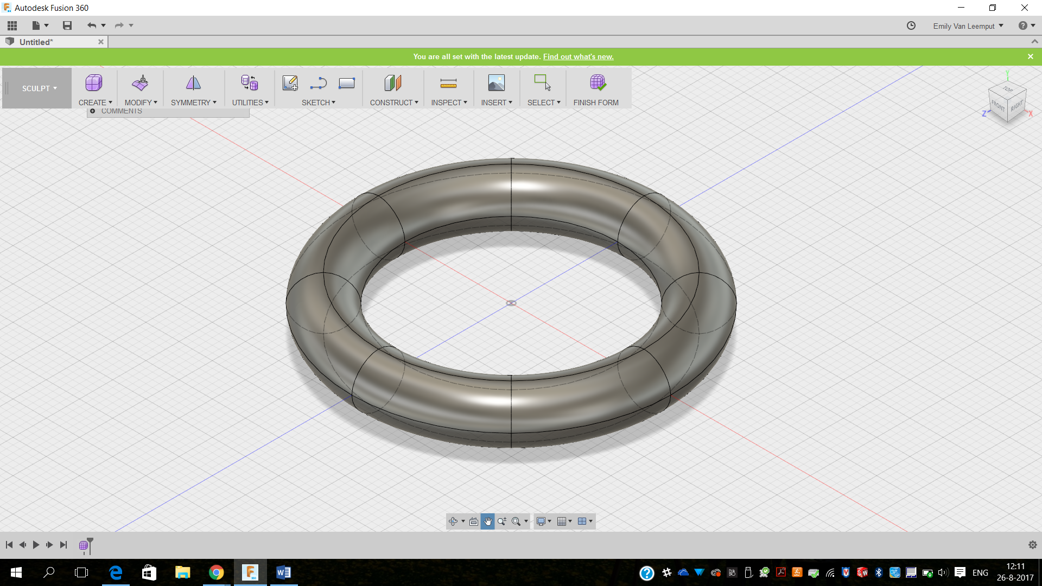This screenshot has height=586, width=1042.
Task: Click the Redo arrow
Action: pos(119,26)
